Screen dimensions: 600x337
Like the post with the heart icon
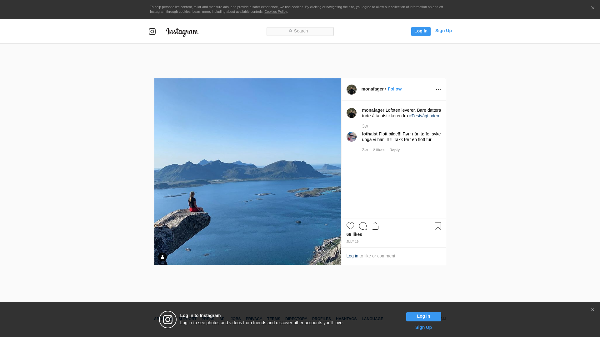350,226
